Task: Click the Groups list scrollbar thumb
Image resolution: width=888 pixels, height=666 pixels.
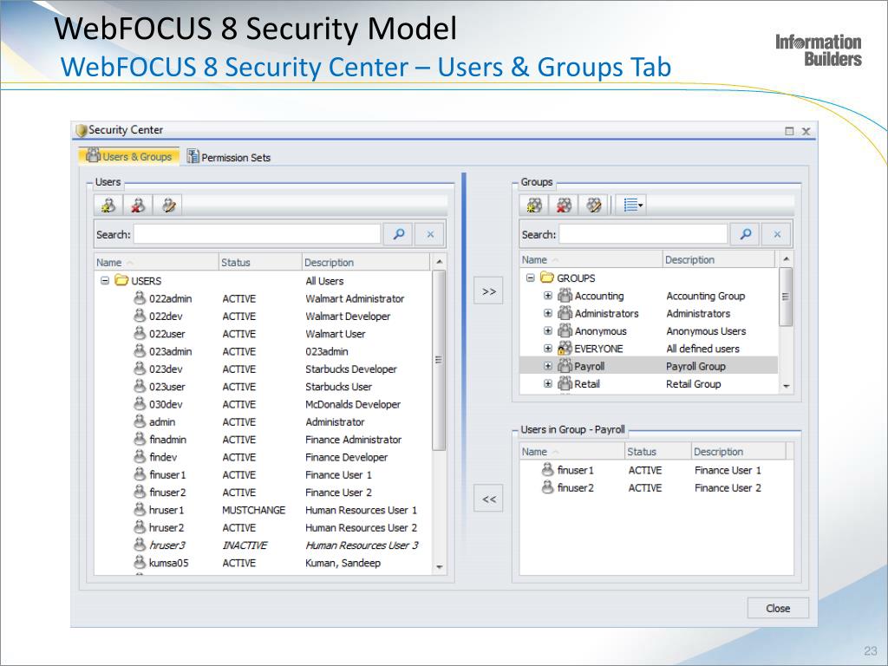Action: [786, 297]
